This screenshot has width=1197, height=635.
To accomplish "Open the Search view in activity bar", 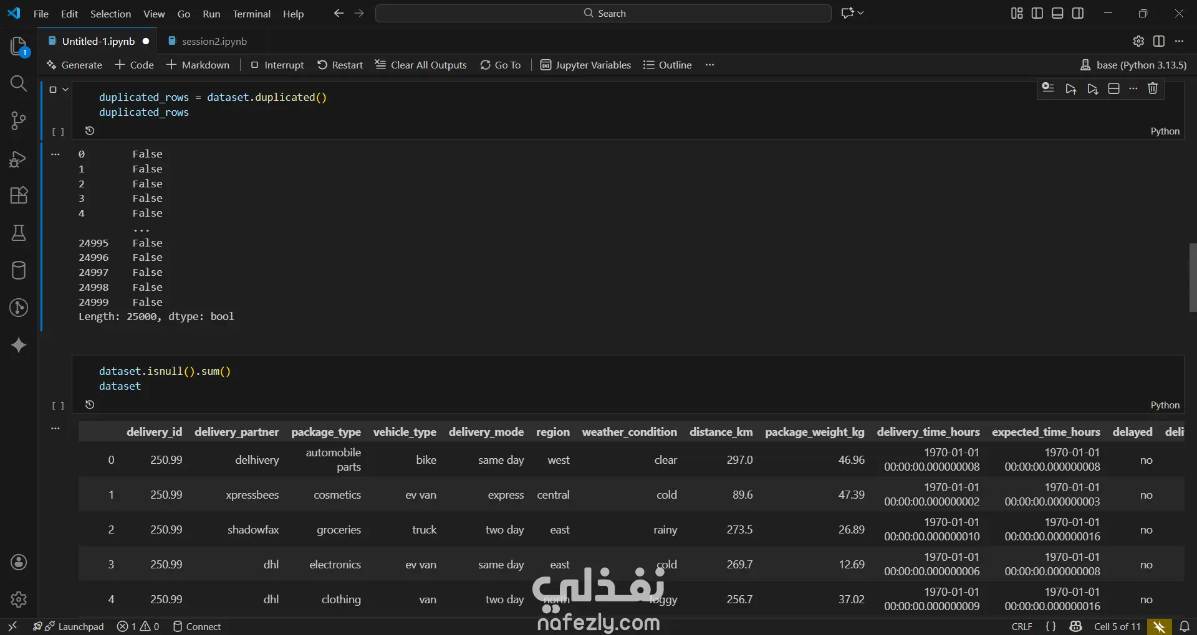I will coord(19,83).
